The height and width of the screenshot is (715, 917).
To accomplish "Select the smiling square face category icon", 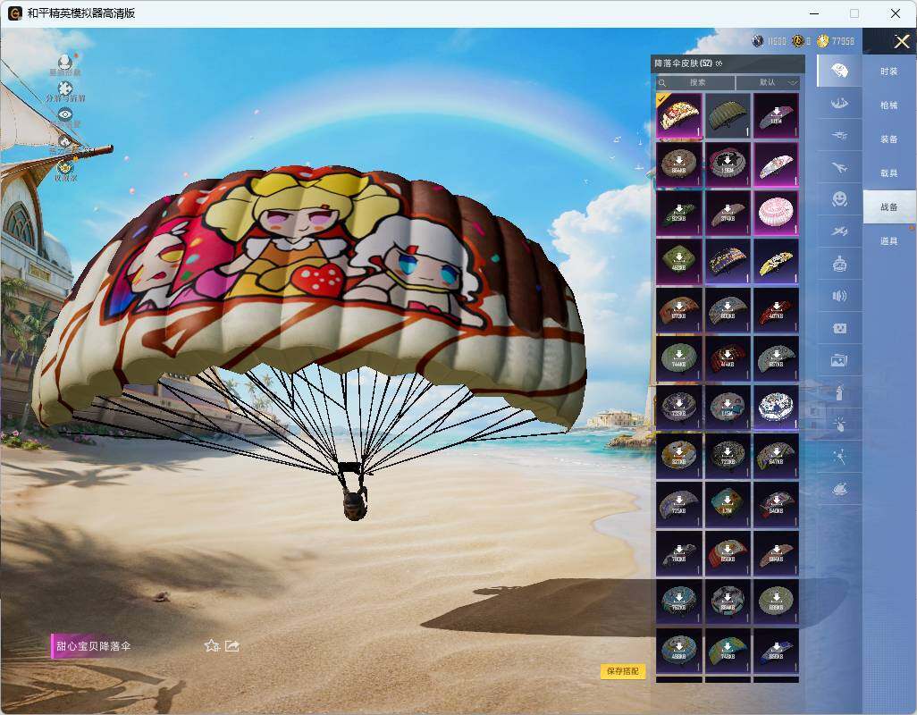I will (839, 329).
